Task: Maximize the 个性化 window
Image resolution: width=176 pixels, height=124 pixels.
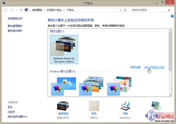Action: (x=163, y=2)
